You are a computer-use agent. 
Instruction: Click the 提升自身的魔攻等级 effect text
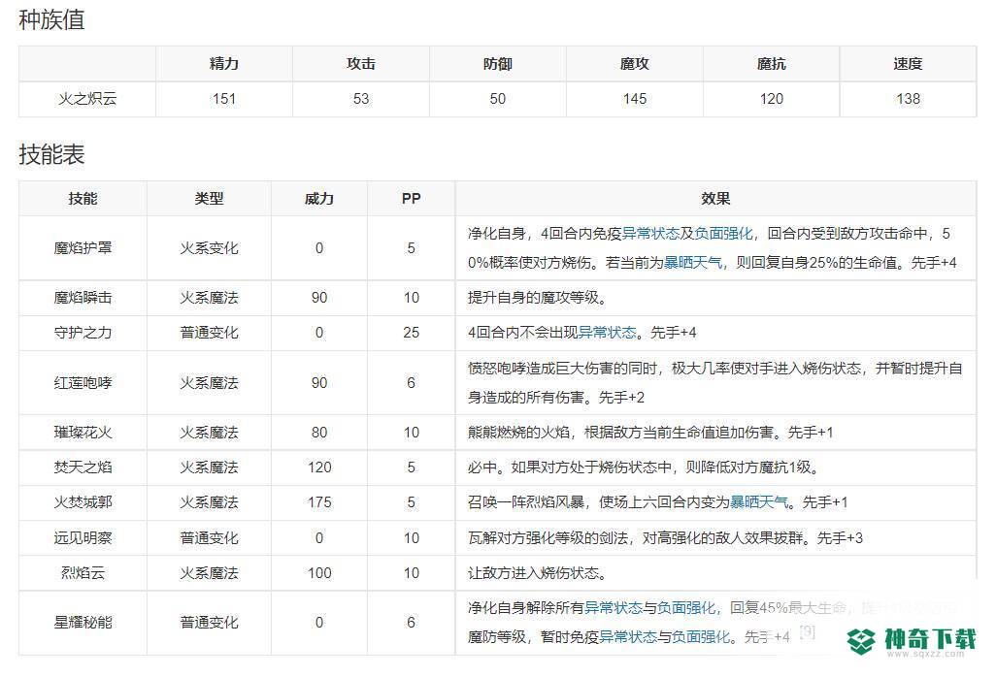(x=538, y=298)
